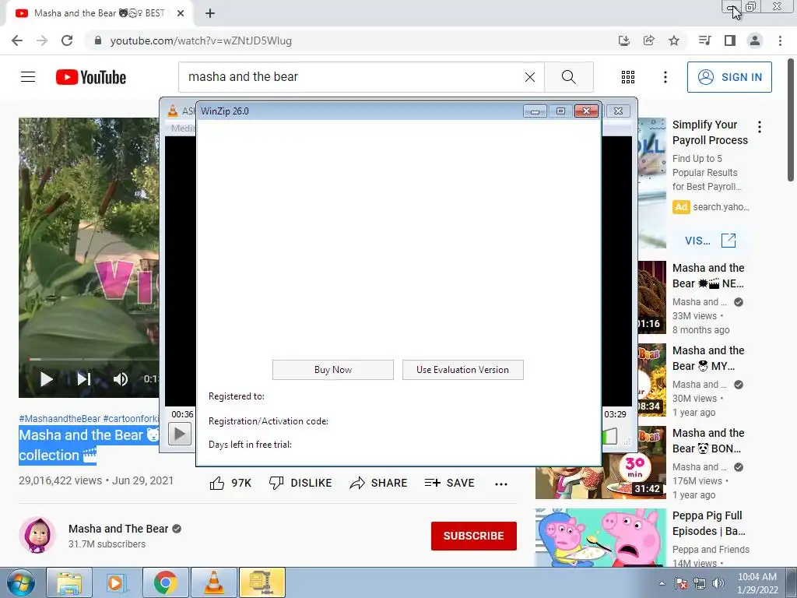Clear the YouTube search box text
The height and width of the screenshot is (598, 797).
click(529, 77)
